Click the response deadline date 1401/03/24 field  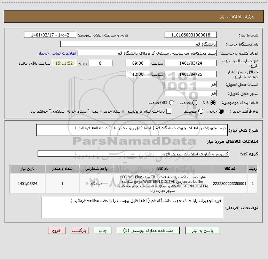[191, 63]
